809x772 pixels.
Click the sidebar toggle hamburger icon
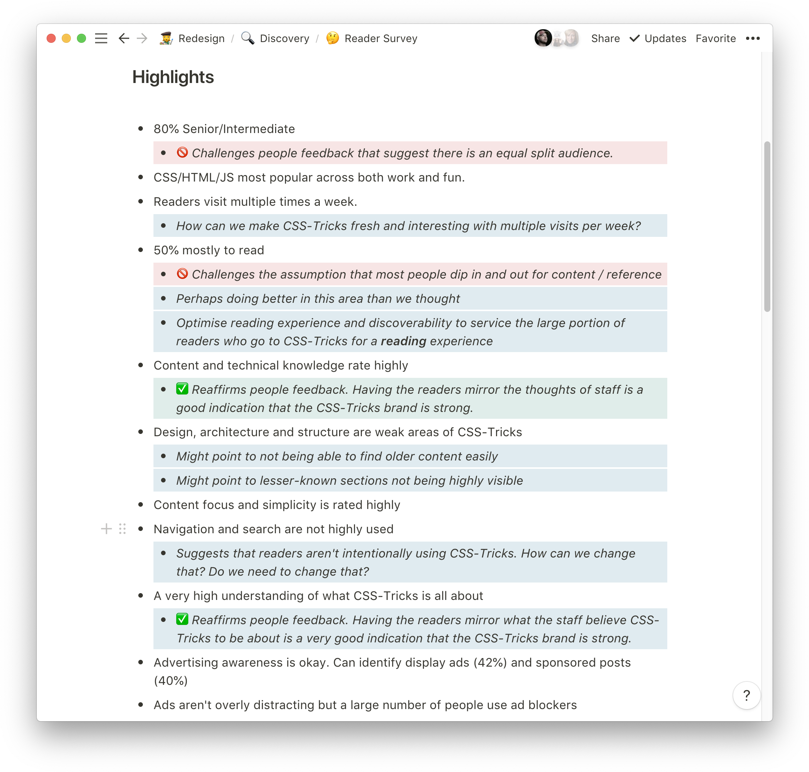tap(102, 39)
